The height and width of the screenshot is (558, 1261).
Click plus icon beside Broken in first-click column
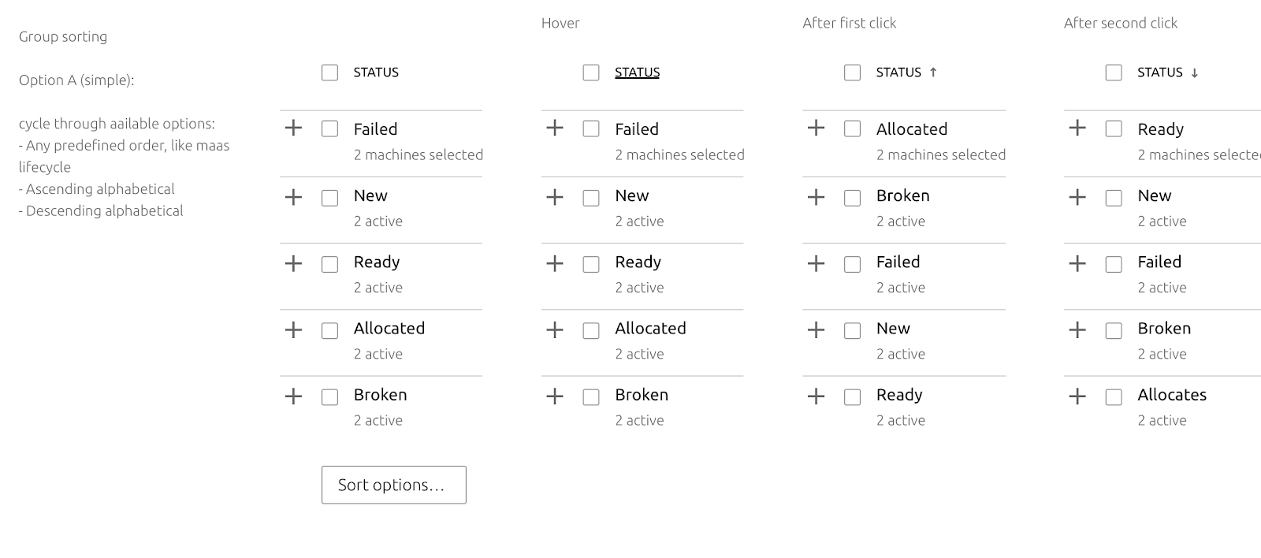(x=816, y=197)
